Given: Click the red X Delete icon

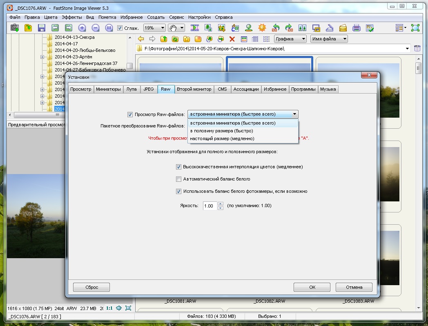Looking at the screenshot, I should tap(232, 39).
